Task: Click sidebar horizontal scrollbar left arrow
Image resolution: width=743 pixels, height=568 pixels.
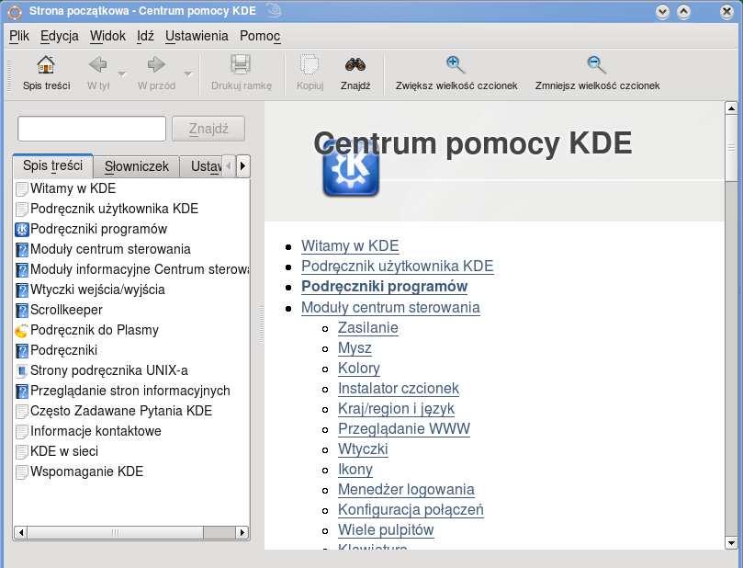Action: [20, 532]
